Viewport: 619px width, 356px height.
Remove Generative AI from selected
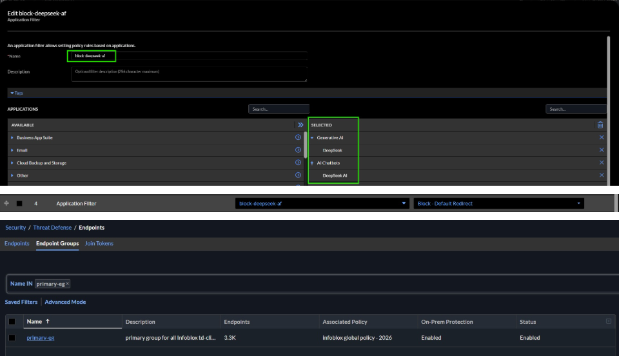pos(602,137)
